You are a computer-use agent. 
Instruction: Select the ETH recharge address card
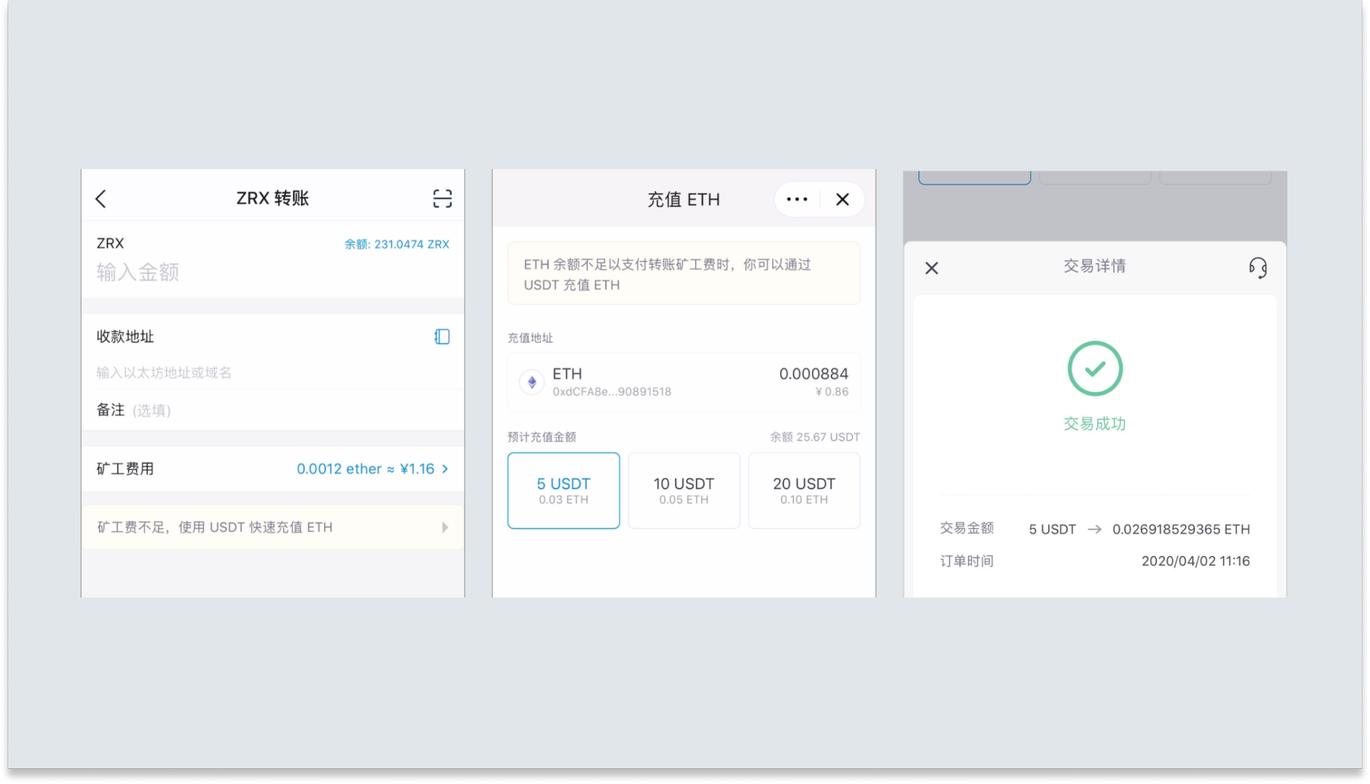coord(683,382)
